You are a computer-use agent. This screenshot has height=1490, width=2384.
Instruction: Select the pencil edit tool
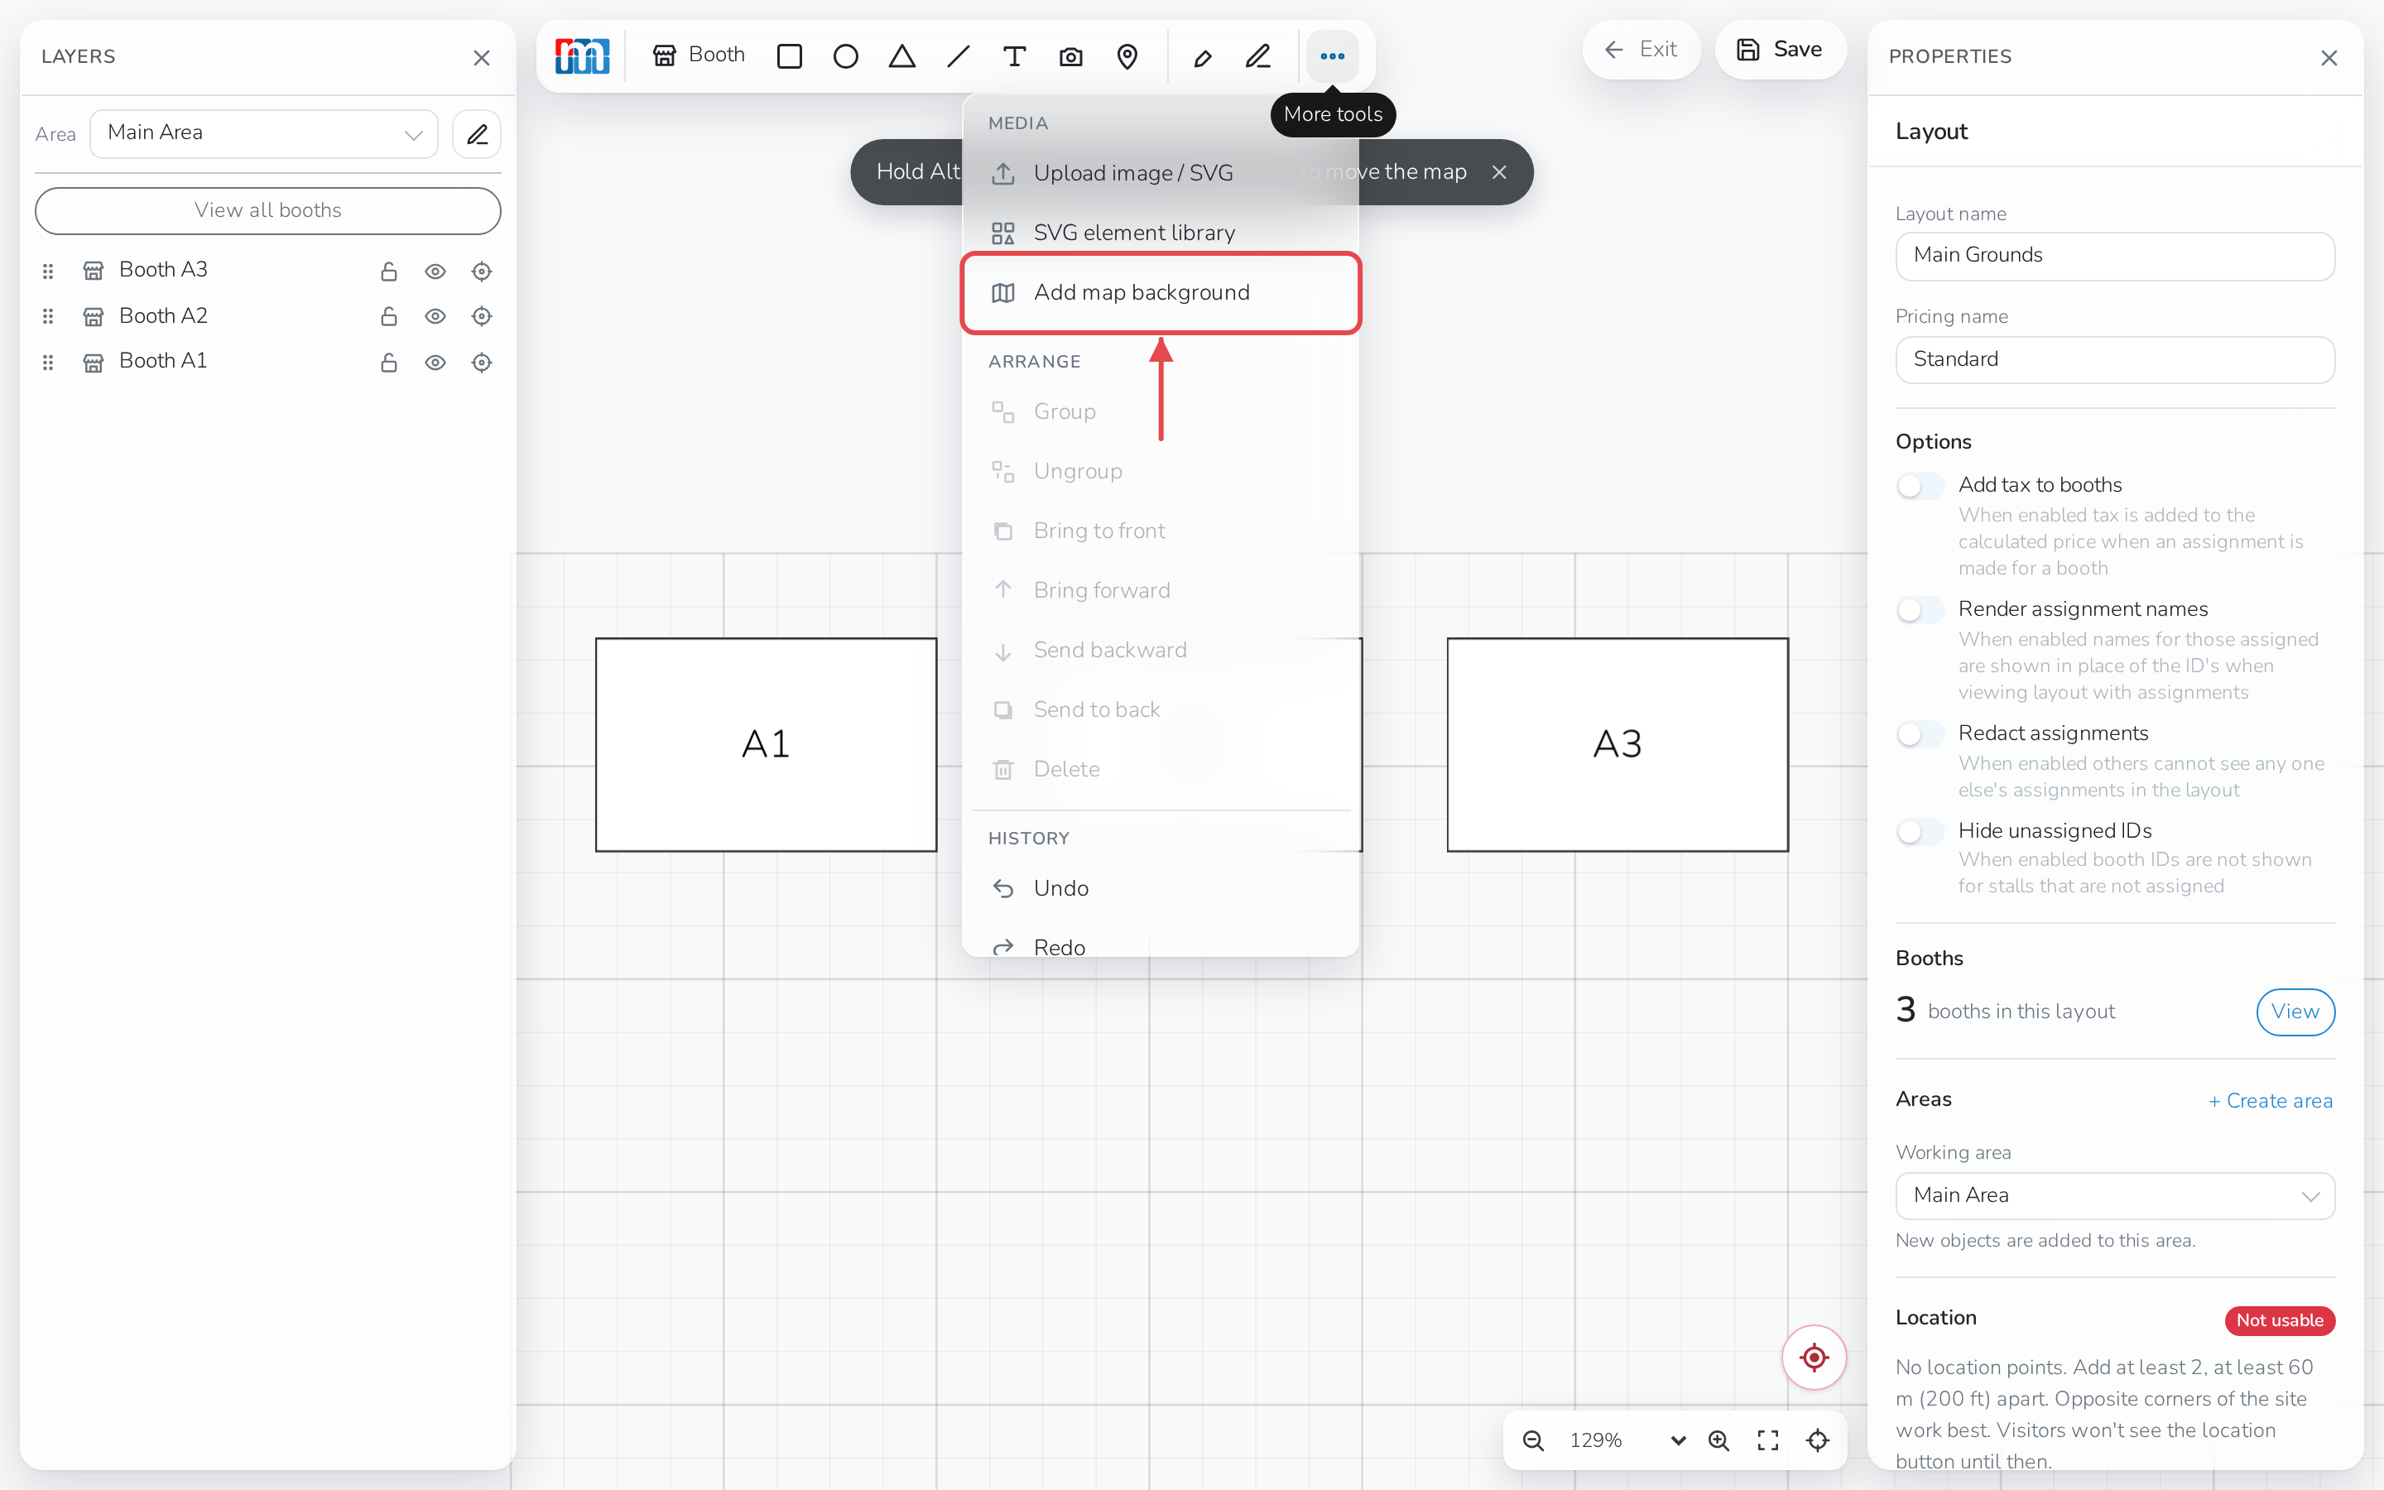[1258, 56]
